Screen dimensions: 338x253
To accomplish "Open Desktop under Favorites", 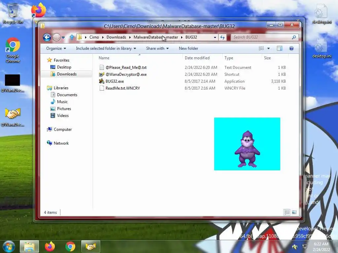I will [64, 67].
